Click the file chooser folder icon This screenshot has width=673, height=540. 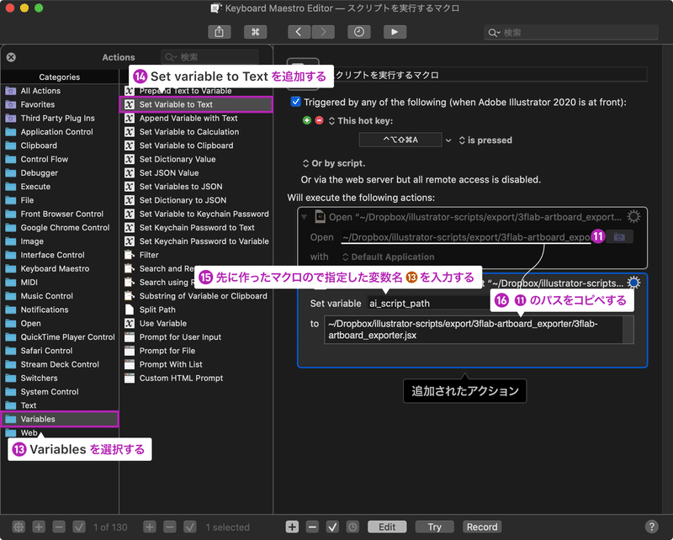point(619,237)
